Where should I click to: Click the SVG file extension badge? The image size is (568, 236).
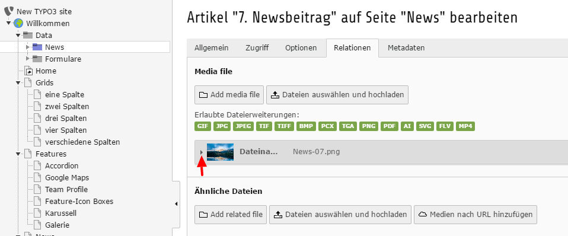tap(425, 126)
